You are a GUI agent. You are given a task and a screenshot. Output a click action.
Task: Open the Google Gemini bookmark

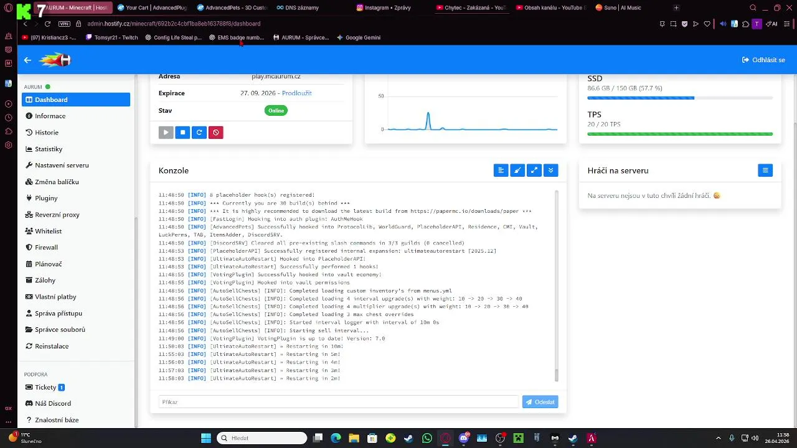tap(359, 37)
